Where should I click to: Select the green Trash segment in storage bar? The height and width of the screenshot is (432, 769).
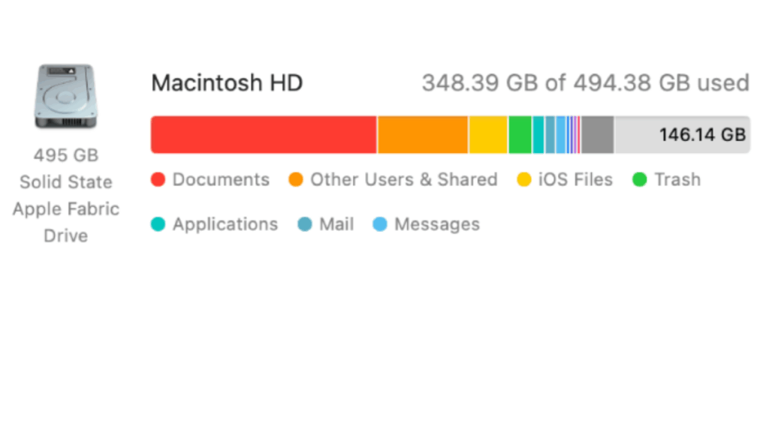(520, 135)
